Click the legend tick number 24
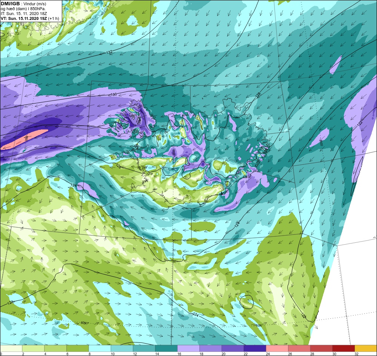377x356 pixels. (x=267, y=354)
